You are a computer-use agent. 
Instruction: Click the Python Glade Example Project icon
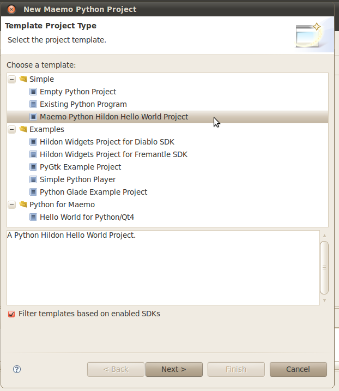pyautogui.click(x=33, y=192)
